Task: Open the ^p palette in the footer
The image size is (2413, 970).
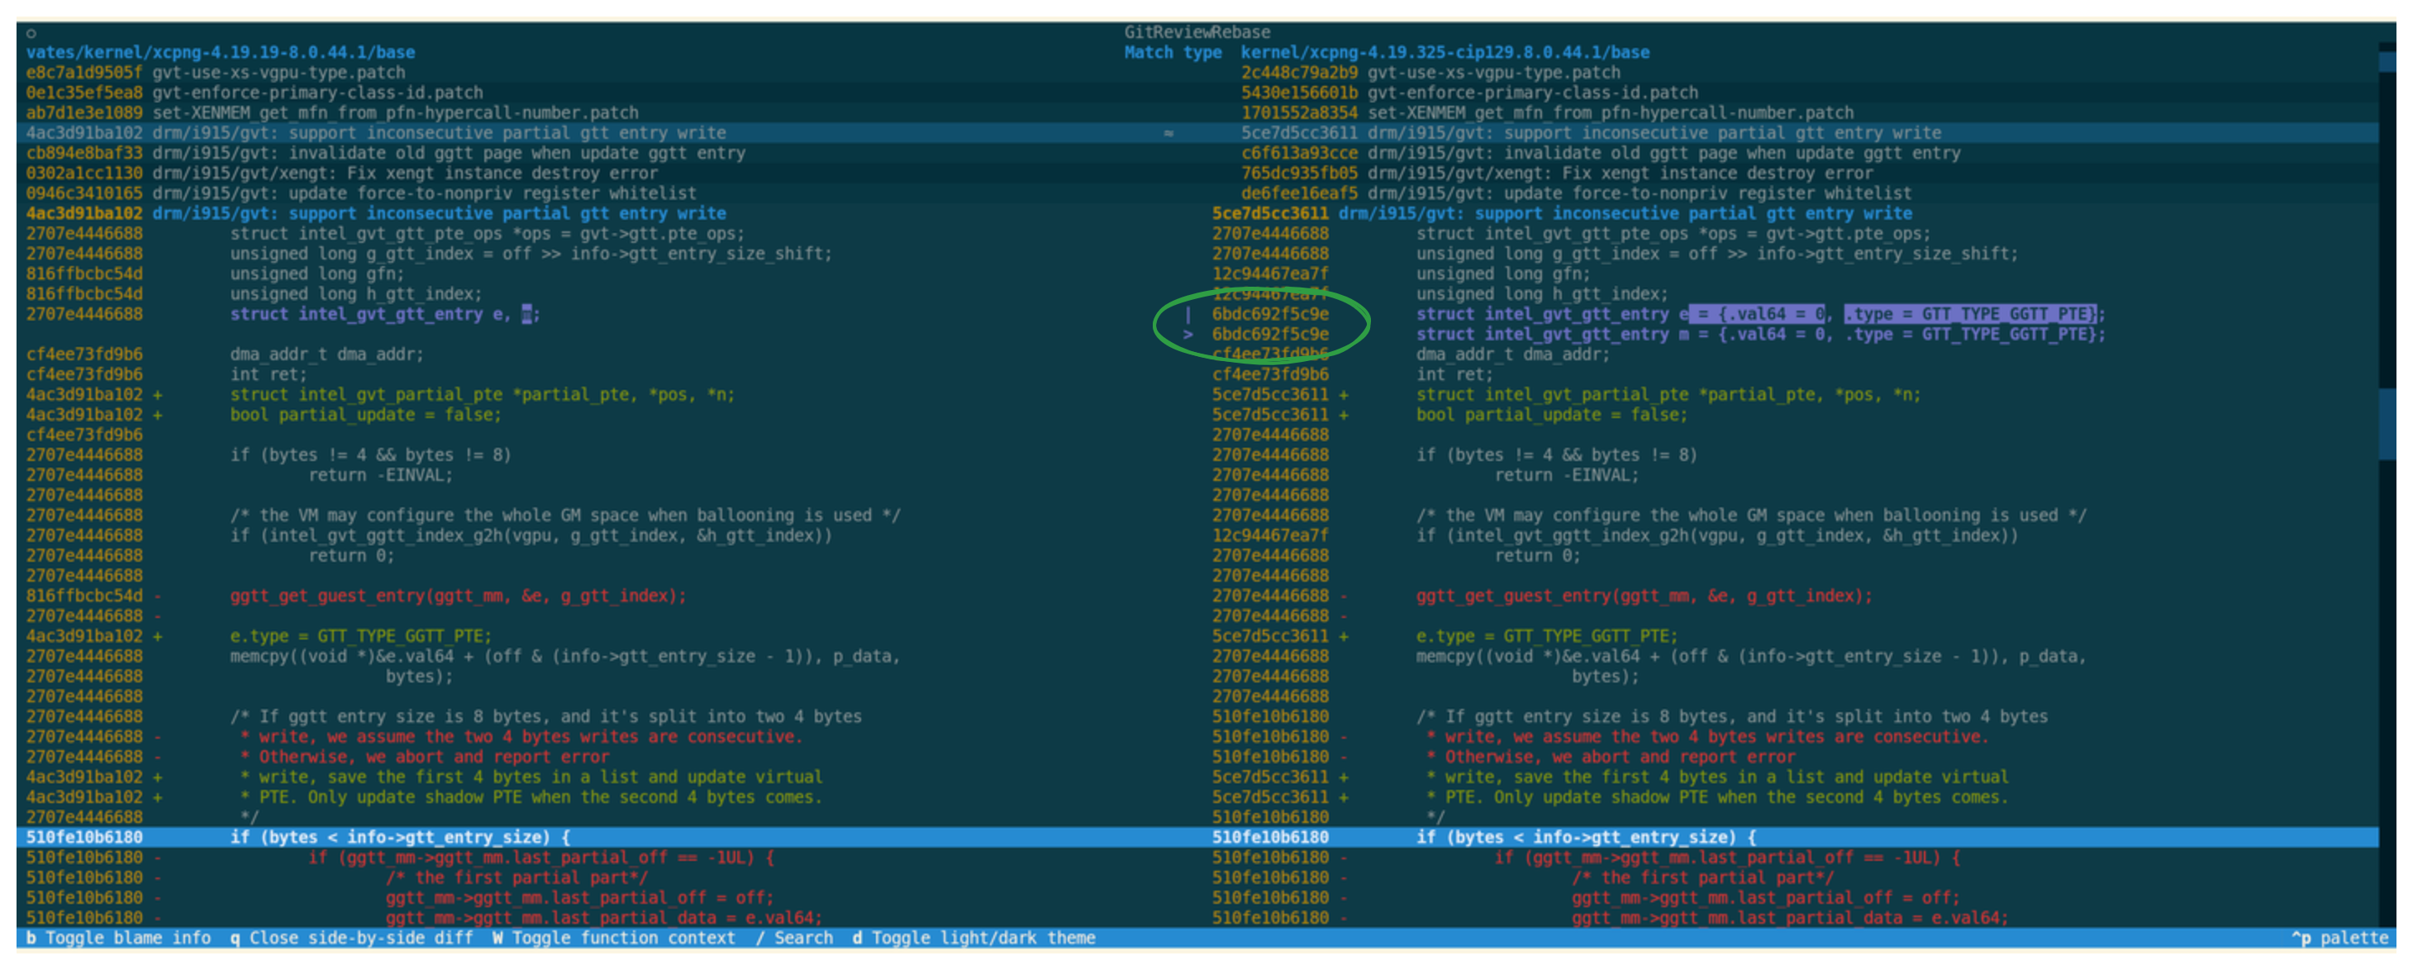Action: 2339,938
